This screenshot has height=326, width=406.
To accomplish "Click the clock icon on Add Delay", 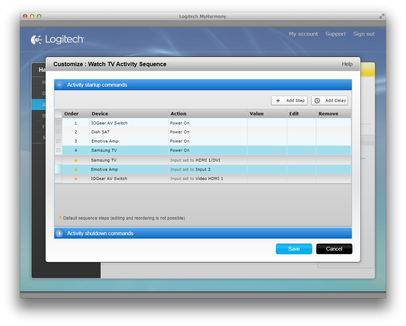I will [x=317, y=100].
